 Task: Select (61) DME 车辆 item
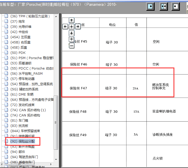coord(22,94)
